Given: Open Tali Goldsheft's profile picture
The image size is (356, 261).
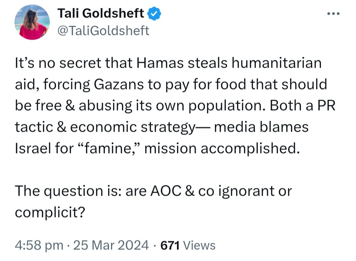Looking at the screenshot, I should point(32,22).
